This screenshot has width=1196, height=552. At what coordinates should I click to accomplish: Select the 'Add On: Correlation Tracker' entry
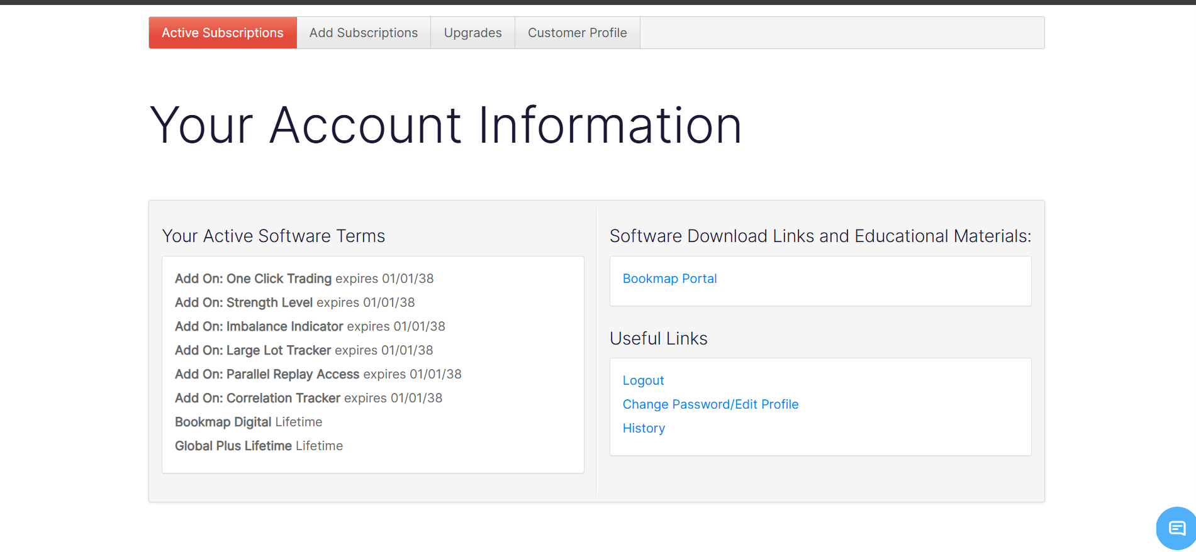(309, 398)
